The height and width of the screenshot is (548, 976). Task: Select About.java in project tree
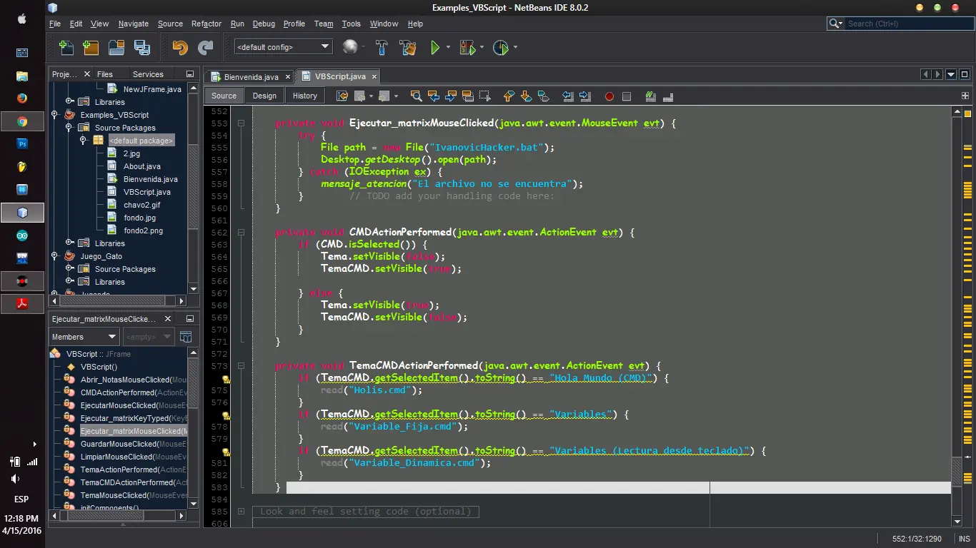141,166
